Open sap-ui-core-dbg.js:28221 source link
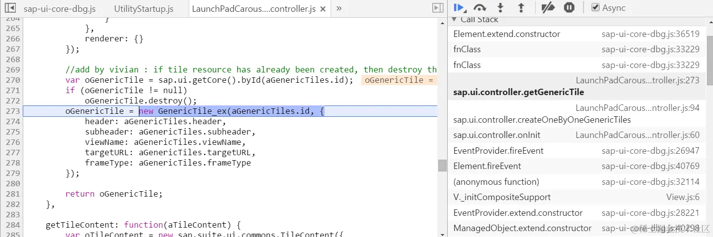Viewport: 713px width, 237px height. (650, 213)
